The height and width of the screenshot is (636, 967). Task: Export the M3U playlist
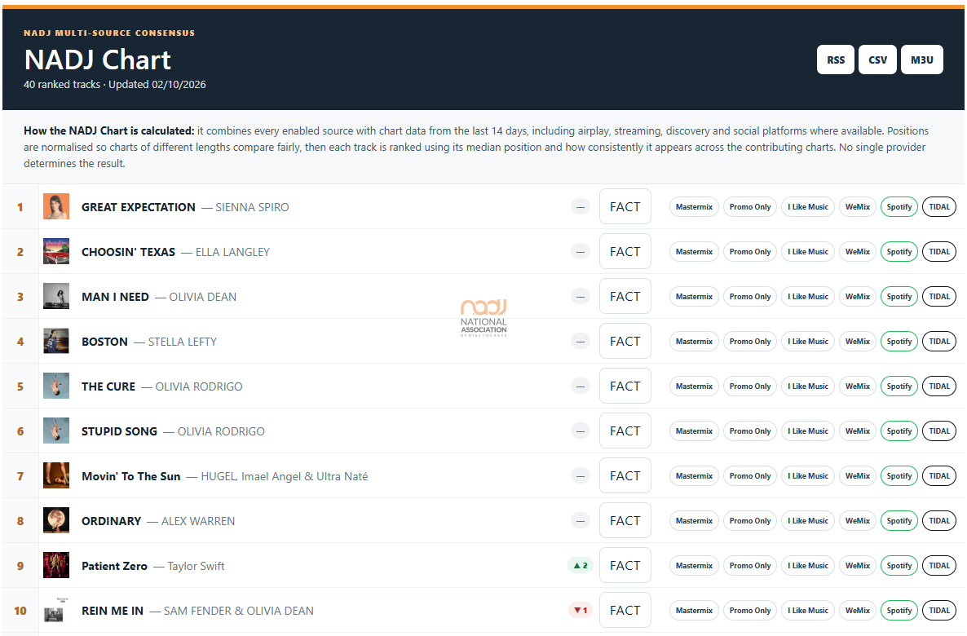(x=922, y=60)
